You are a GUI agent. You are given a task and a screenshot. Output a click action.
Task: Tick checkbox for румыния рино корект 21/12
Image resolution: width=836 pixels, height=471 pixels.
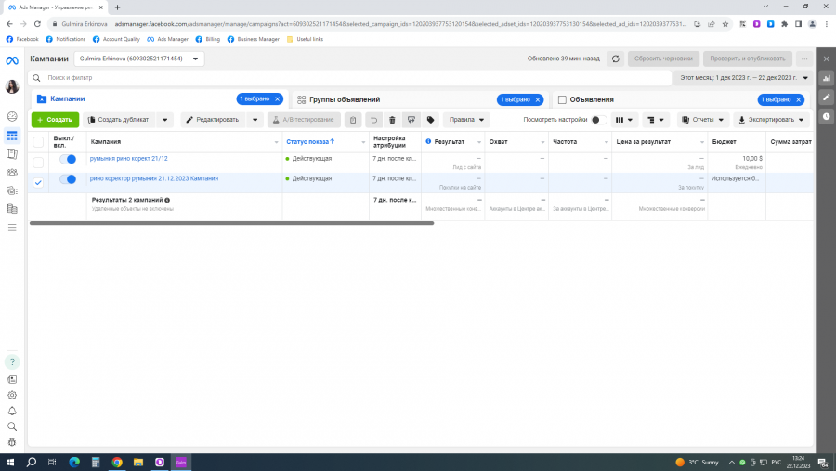(x=38, y=163)
